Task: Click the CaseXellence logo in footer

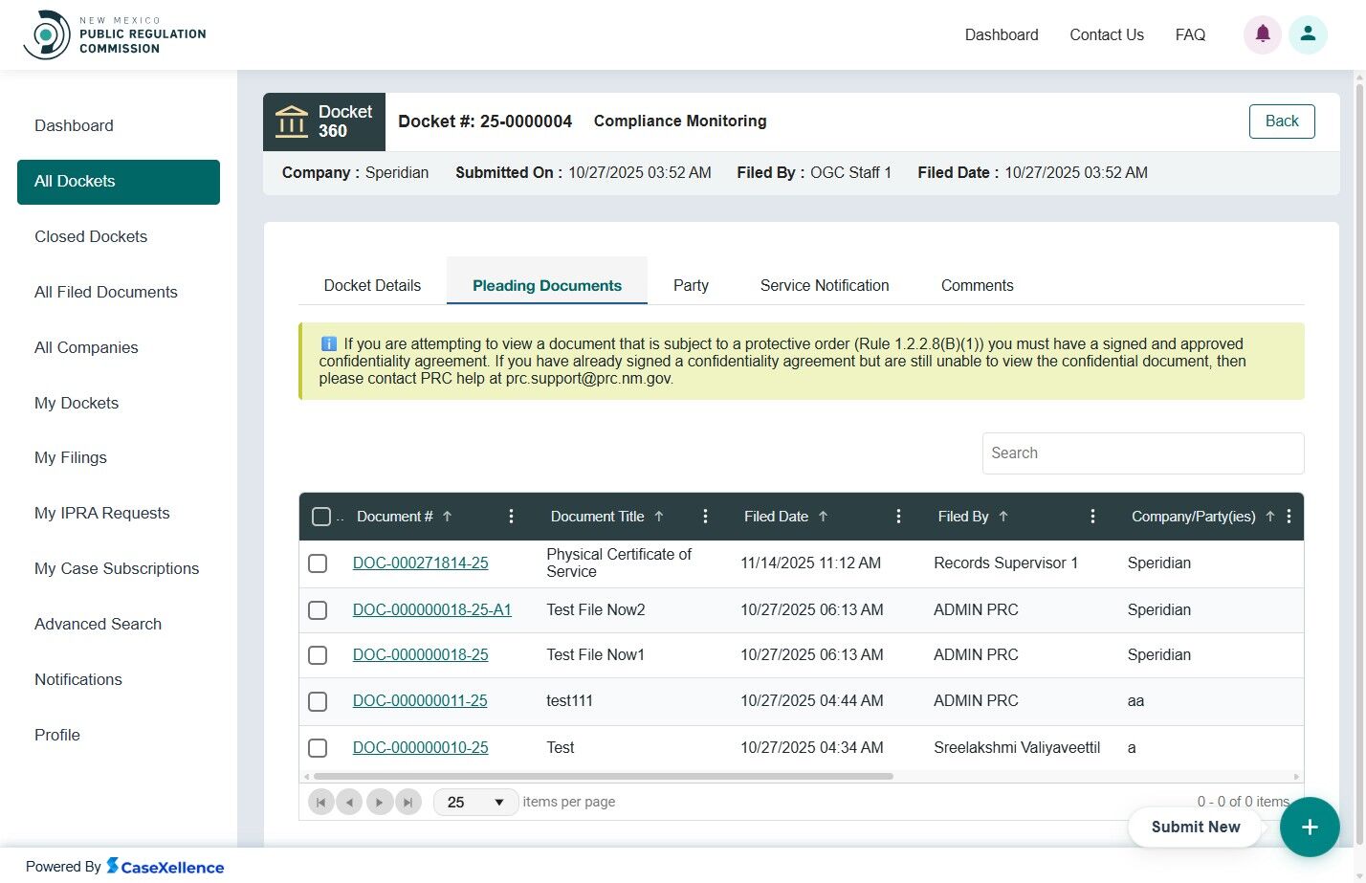Action: 165,867
